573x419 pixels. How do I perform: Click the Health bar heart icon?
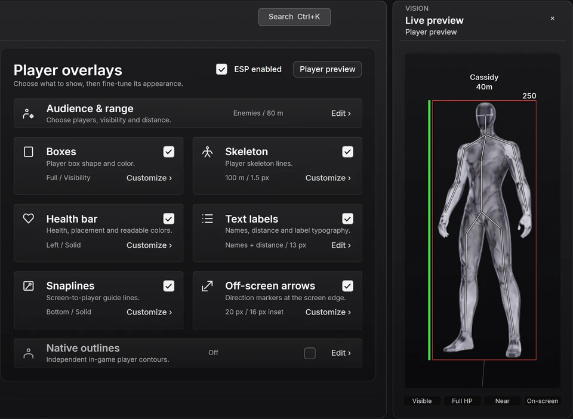click(29, 218)
